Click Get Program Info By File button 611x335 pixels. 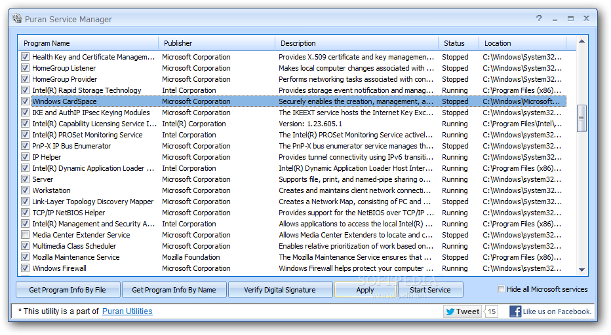tap(68, 290)
